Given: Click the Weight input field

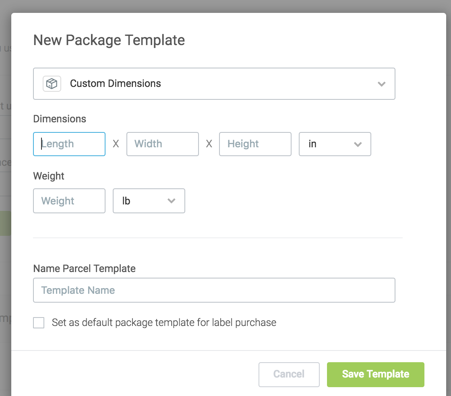Looking at the screenshot, I should 69,201.
